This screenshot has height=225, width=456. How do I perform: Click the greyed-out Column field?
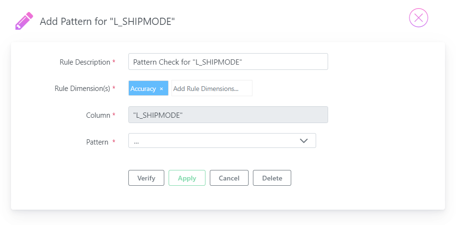pos(228,115)
